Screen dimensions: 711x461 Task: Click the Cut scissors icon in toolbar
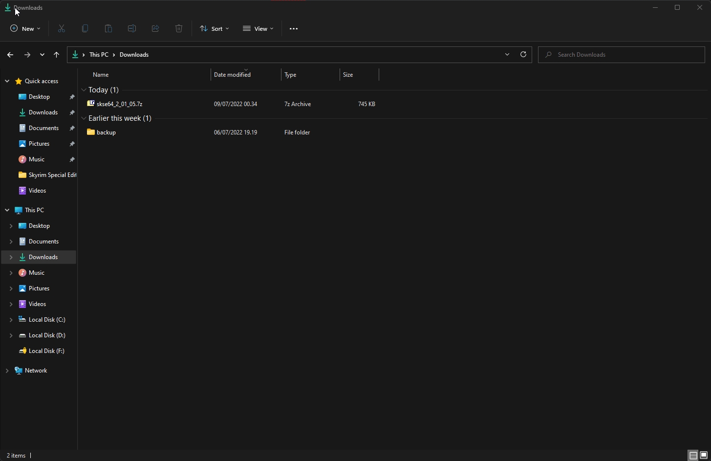[x=62, y=29]
